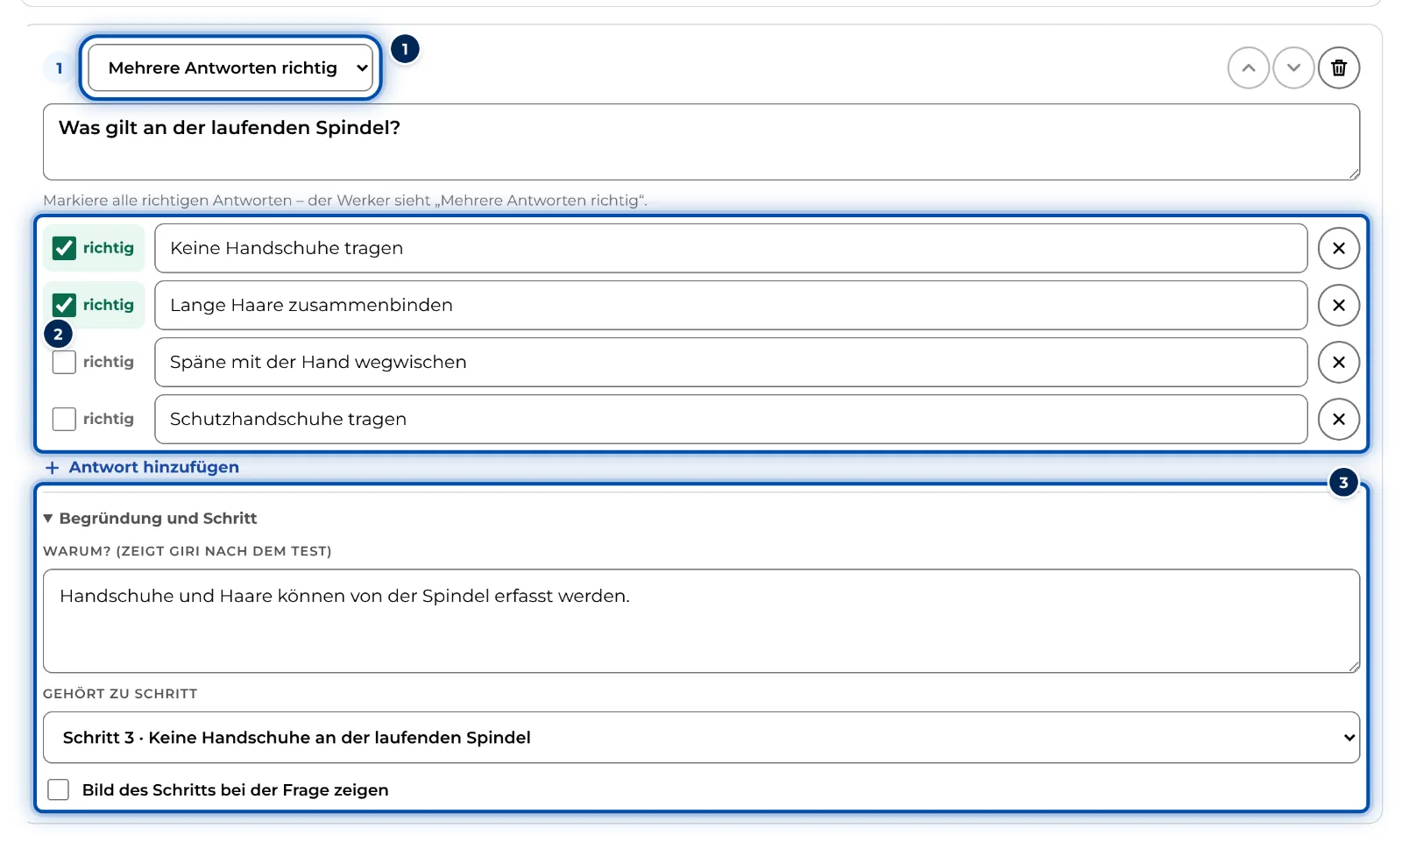Image resolution: width=1402 pixels, height=849 pixels.
Task: Click the 'GEHÖRT ZU SCHRITT' label
Action: [120, 693]
